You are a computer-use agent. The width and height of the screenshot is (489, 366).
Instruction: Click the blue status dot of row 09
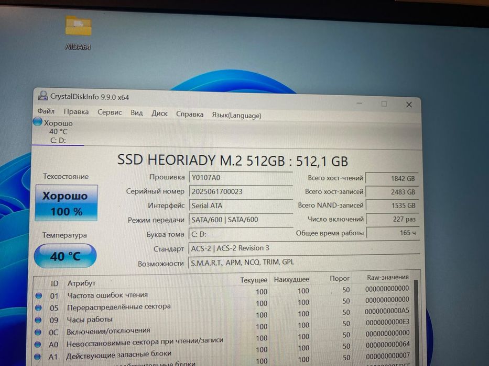click(38, 319)
